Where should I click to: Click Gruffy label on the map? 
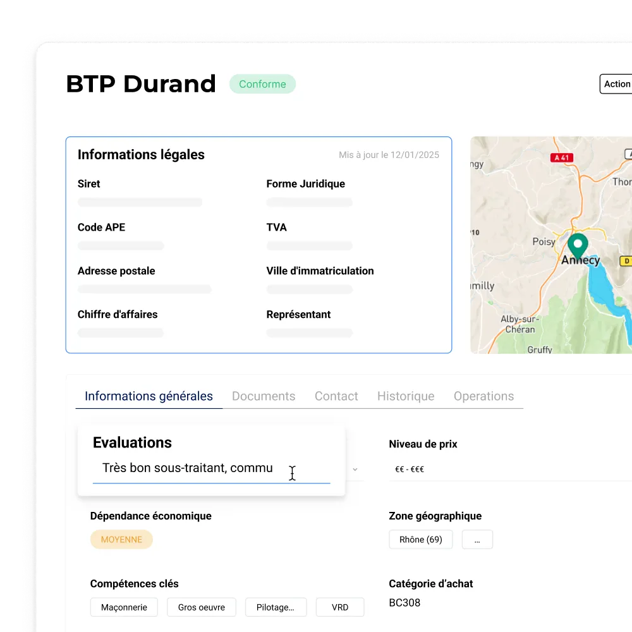coord(540,349)
